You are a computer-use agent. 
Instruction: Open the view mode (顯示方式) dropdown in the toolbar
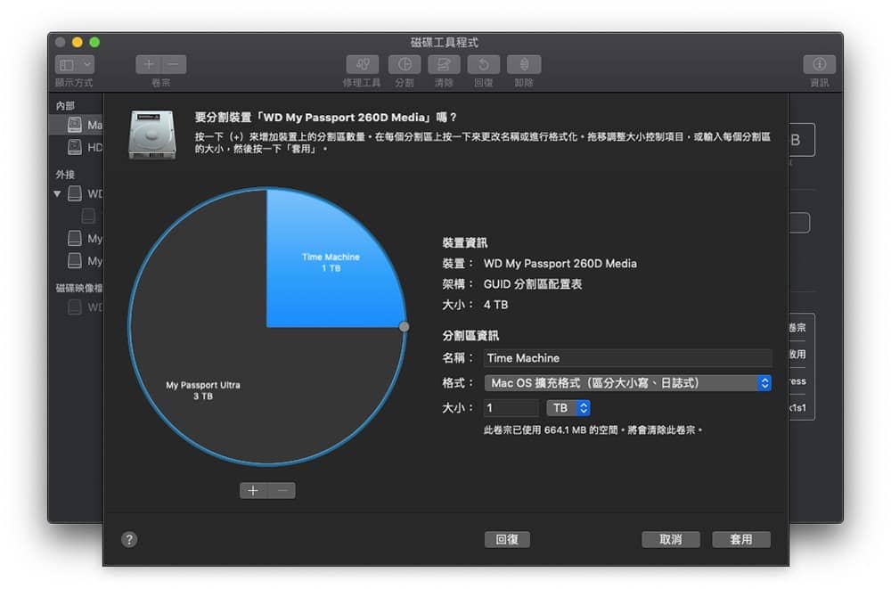tap(75, 64)
